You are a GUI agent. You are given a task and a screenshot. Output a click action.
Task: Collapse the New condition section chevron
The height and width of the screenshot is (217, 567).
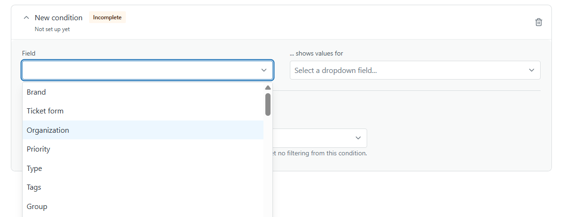coord(26,17)
